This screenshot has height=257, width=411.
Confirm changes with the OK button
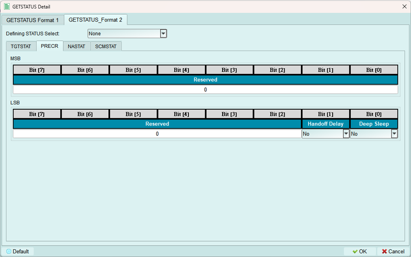coord(360,251)
